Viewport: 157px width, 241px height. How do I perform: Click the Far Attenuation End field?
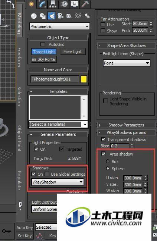140,30
